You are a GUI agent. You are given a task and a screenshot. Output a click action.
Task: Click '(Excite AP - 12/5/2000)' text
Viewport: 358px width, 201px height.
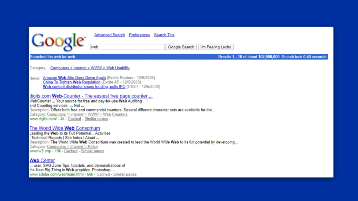[x=121, y=82]
